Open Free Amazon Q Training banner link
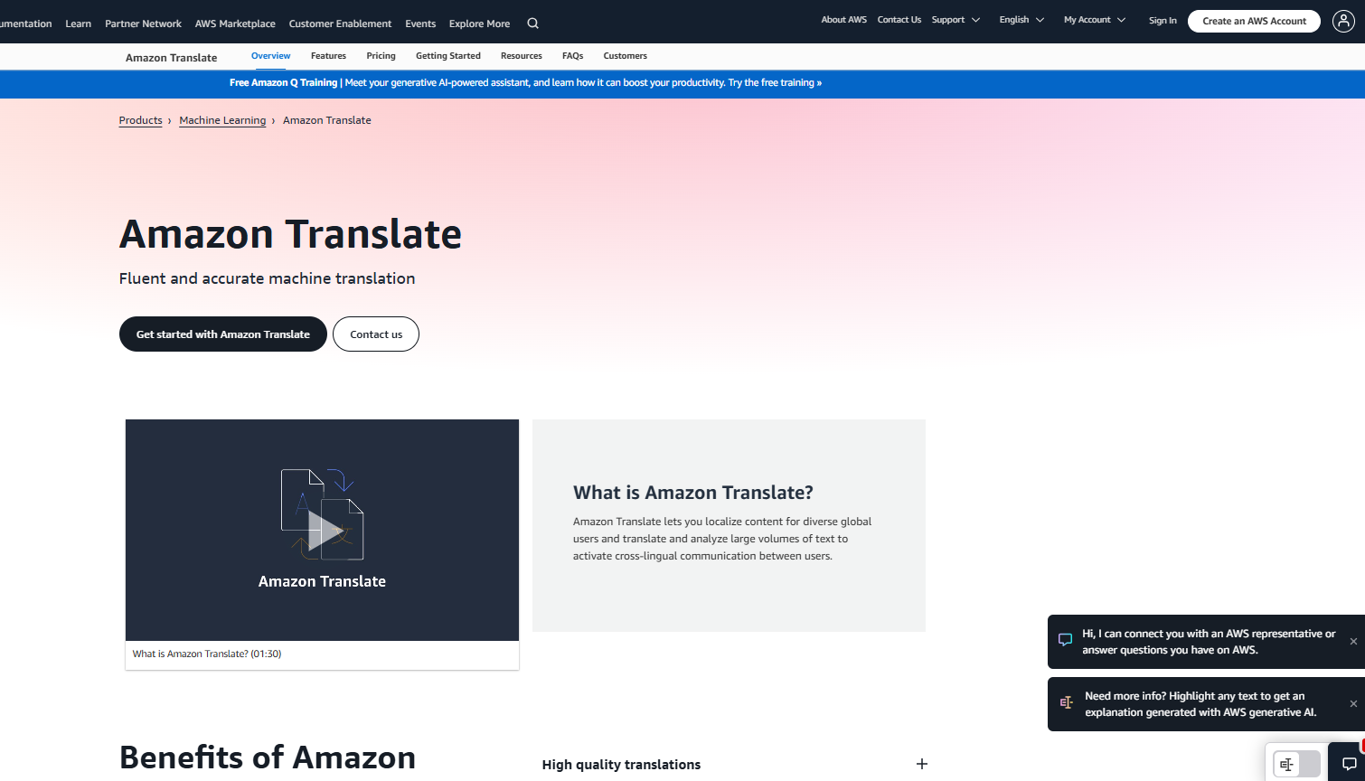This screenshot has height=781, width=1365. pos(525,83)
